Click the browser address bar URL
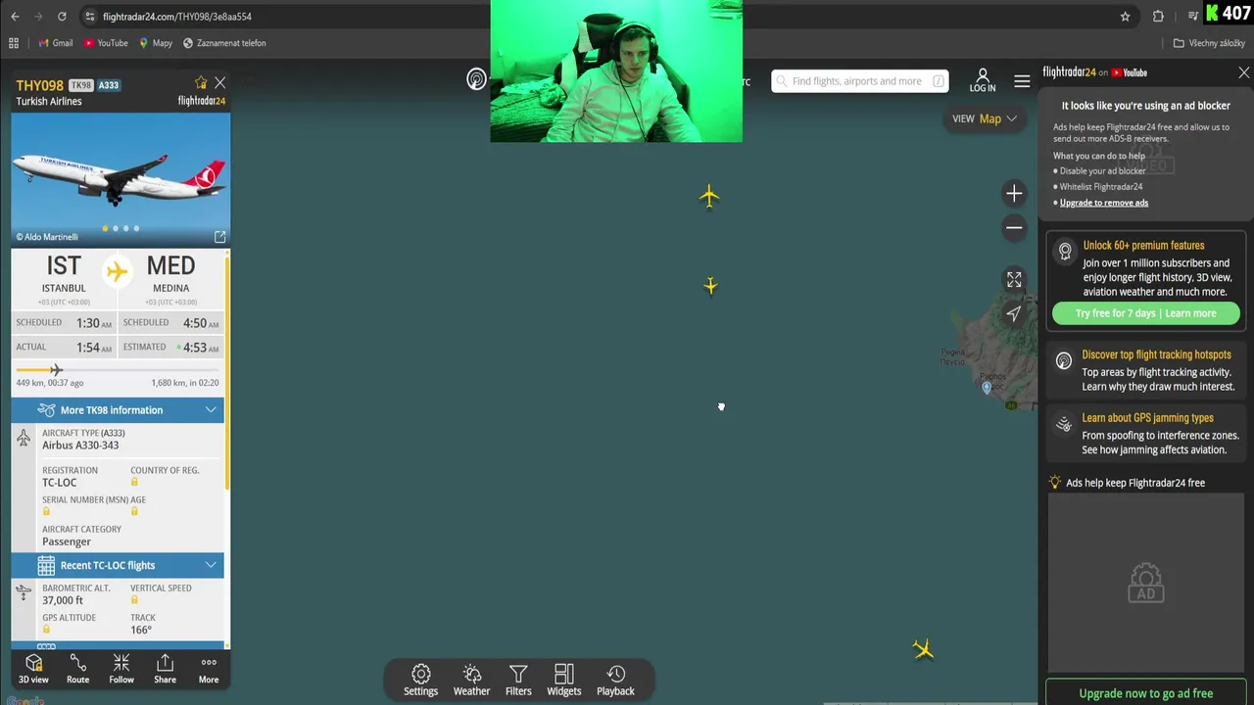 [176, 17]
